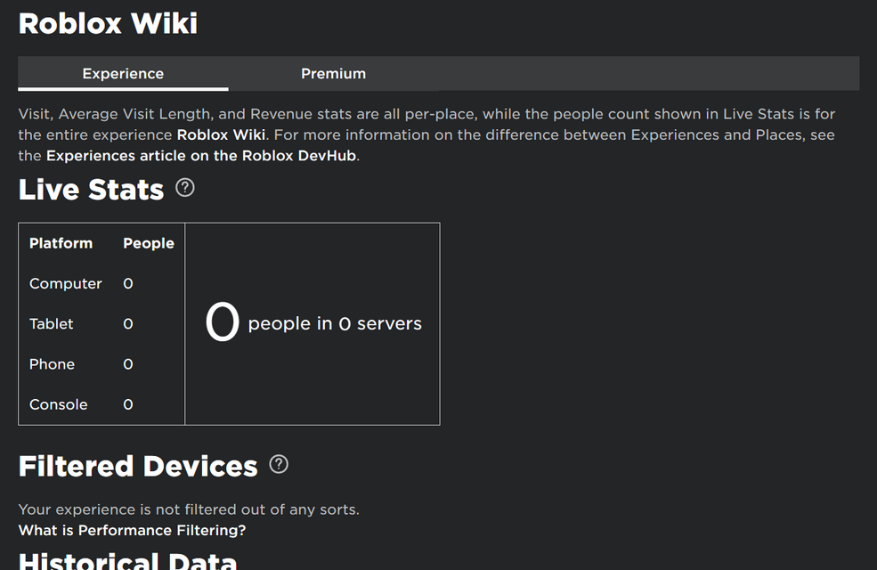Click the Computer people count value
This screenshot has height=570, width=877.
point(128,284)
